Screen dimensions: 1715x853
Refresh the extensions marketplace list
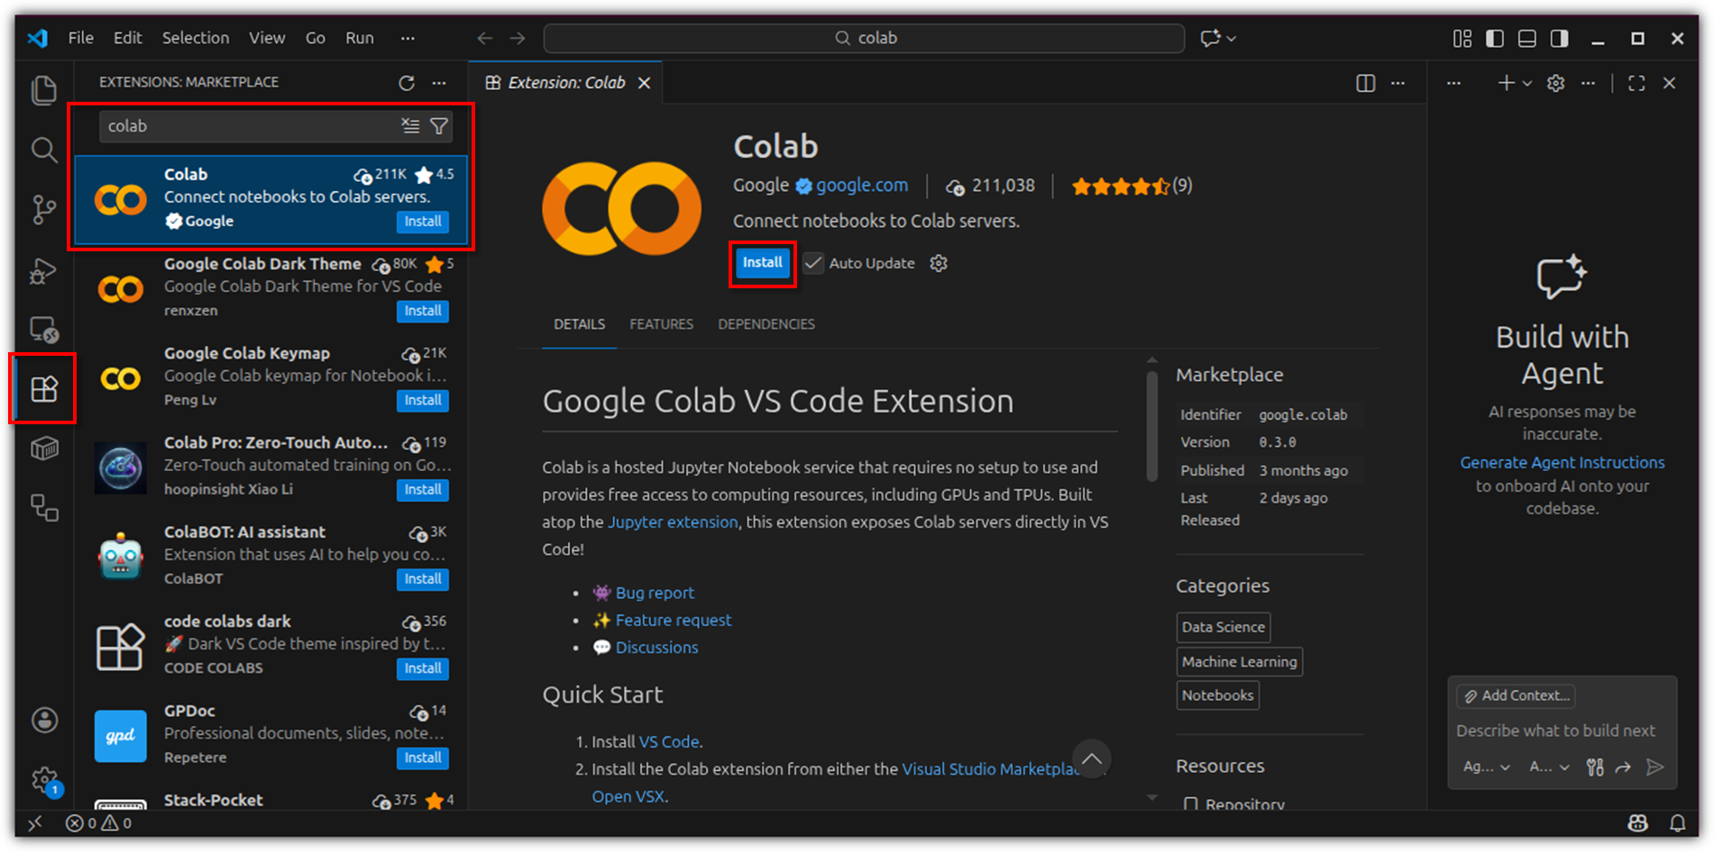click(407, 83)
